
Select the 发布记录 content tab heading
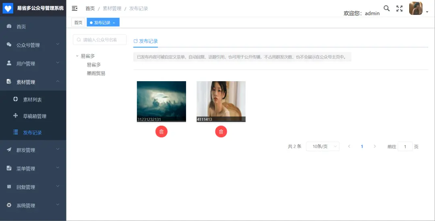point(146,41)
